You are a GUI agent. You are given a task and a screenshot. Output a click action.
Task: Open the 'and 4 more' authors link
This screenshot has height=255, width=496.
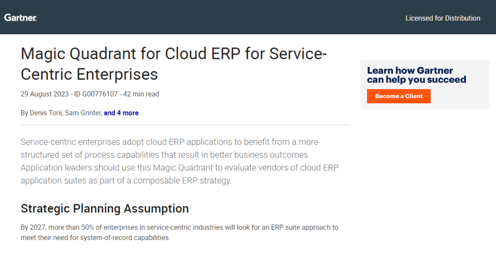click(121, 113)
